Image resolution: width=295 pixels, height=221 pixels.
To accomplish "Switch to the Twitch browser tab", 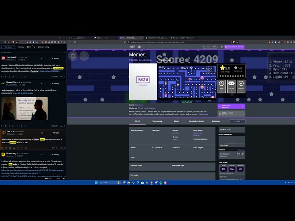I will point(106,38).
